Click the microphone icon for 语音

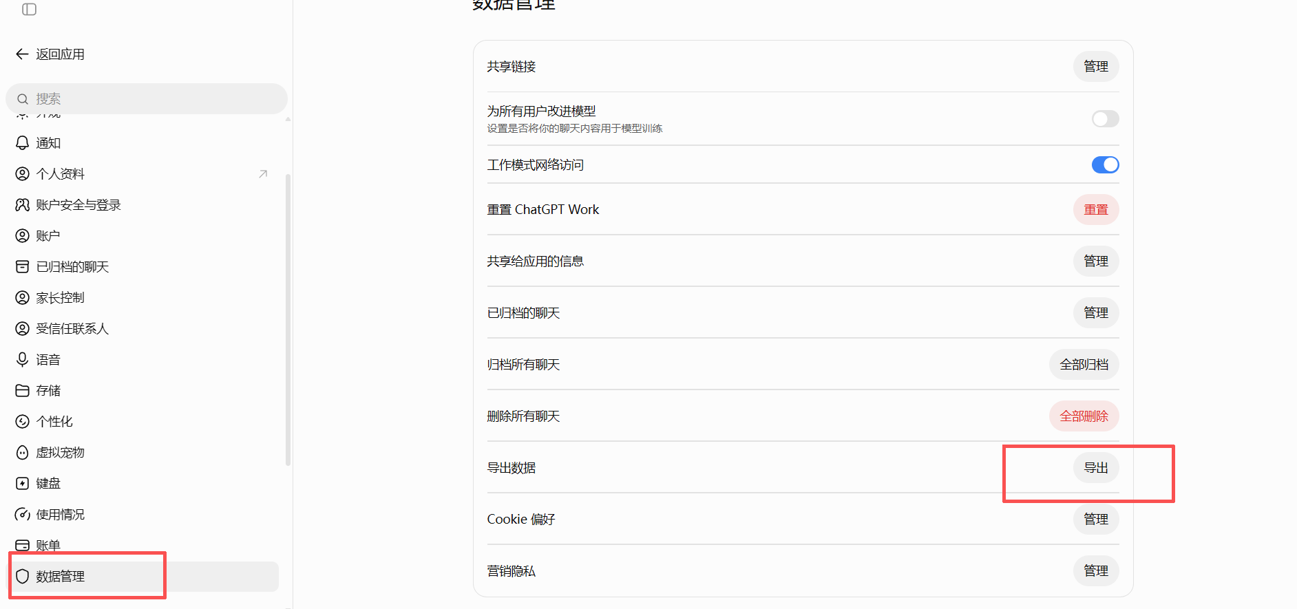pos(23,360)
